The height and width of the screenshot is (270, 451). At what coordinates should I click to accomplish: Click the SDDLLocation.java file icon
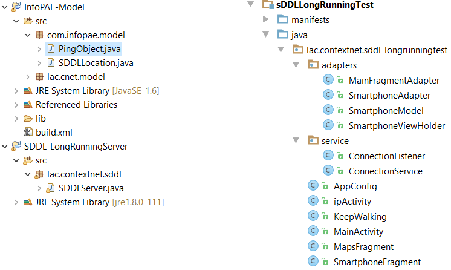(x=51, y=62)
